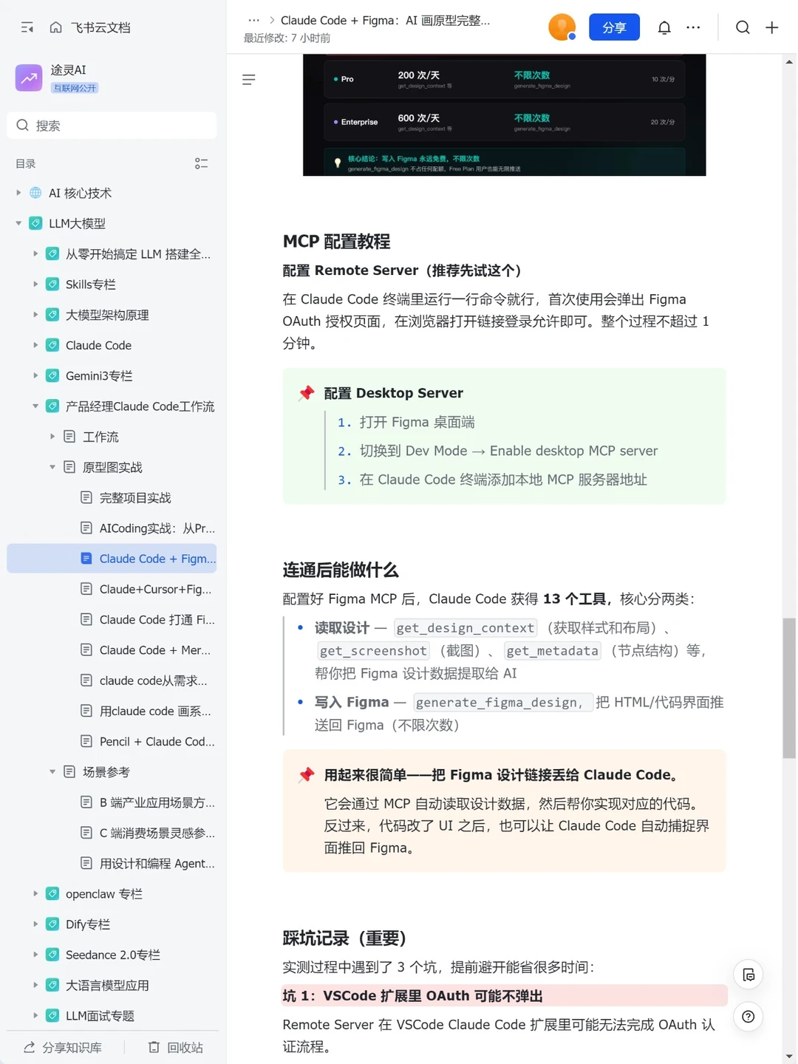Create a new document with the plus icon

pyautogui.click(x=772, y=27)
